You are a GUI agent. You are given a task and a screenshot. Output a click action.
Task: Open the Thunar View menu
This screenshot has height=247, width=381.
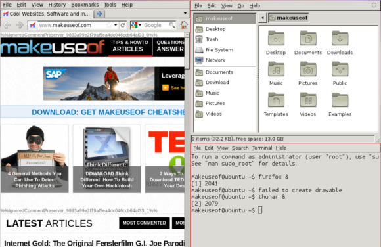(x=227, y=6)
